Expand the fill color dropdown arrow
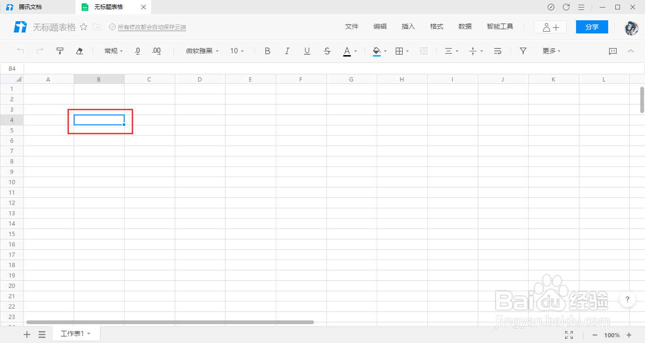Image resolution: width=645 pixels, height=343 pixels. (x=385, y=51)
